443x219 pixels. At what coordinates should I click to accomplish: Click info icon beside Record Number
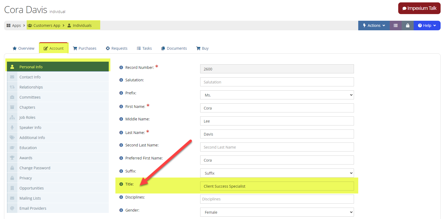click(x=121, y=68)
